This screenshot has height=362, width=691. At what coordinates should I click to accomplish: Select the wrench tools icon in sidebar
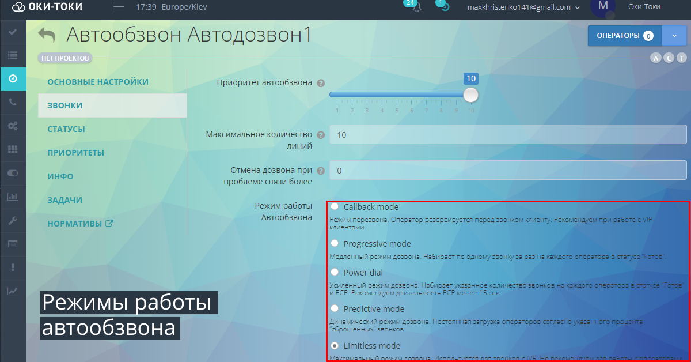coord(13,220)
